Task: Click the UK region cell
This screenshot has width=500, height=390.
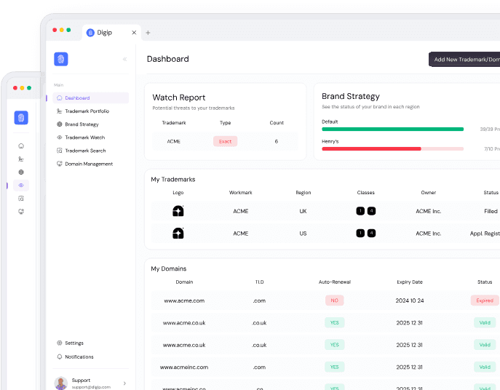Action: [x=303, y=211]
